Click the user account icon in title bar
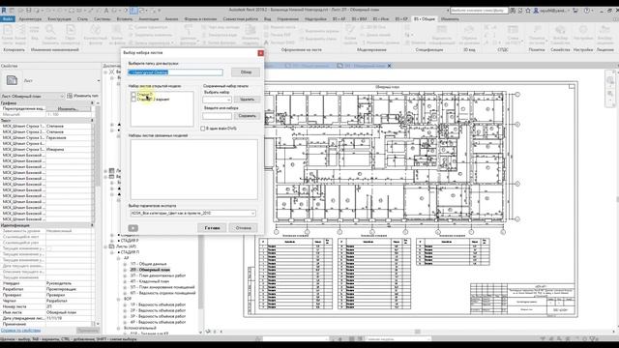 tap(536, 11)
